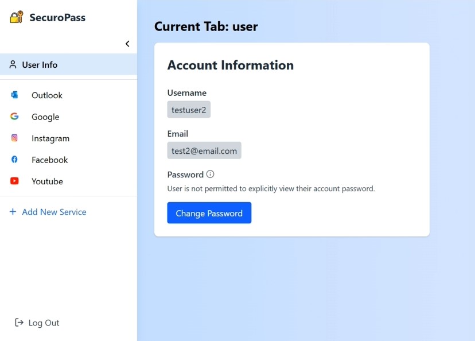Viewport: 475px width, 341px height.
Task: Open the Add New Service link
Action: 54,211
